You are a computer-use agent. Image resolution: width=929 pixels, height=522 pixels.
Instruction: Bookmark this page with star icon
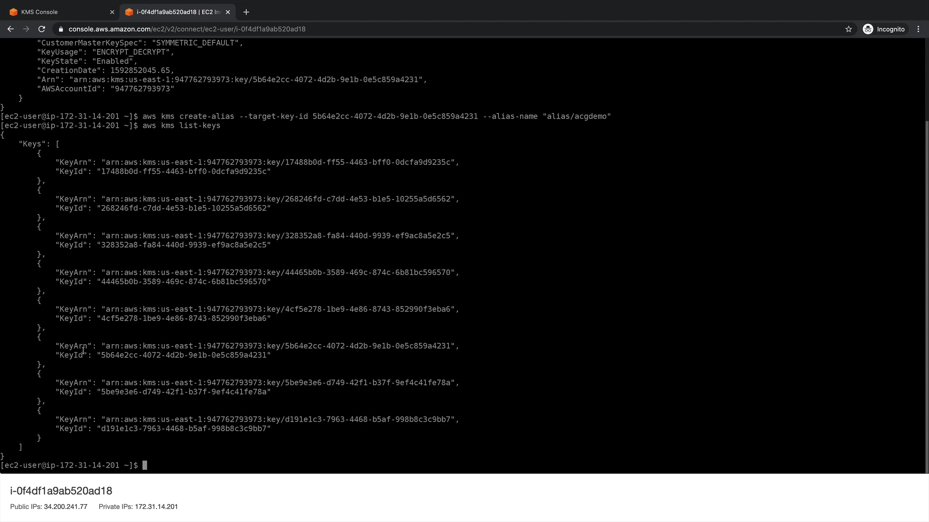click(x=848, y=29)
